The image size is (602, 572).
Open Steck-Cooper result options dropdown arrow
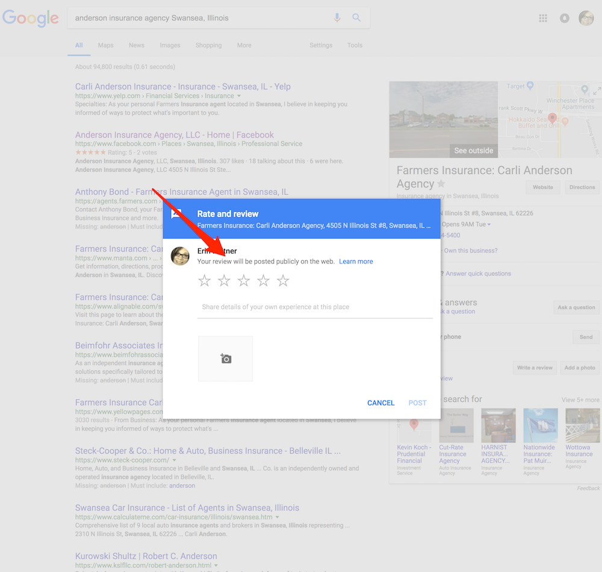point(175,460)
